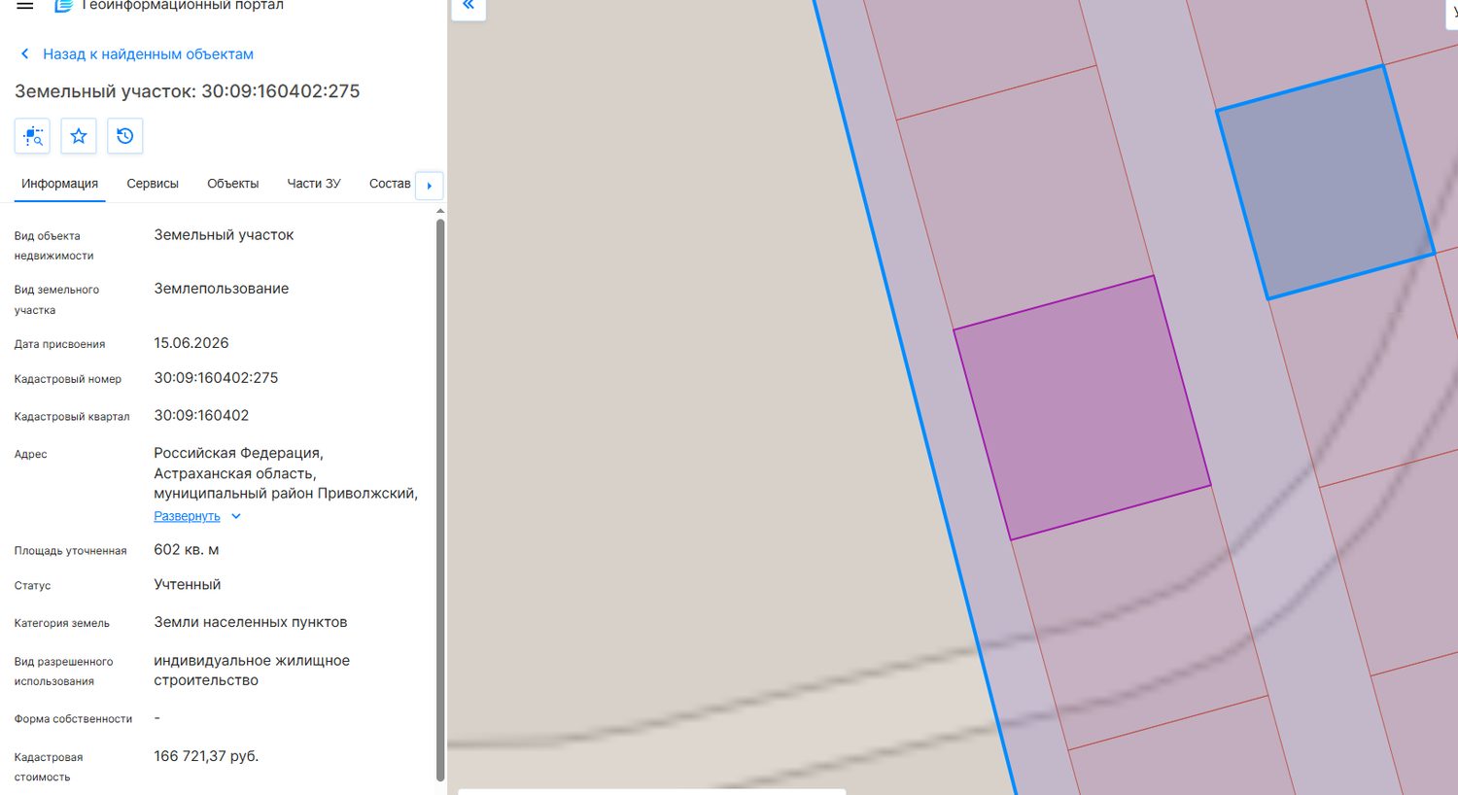Image resolution: width=1458 pixels, height=795 pixels.
Task: Expand address via chevron beside Развернуть
Action: (235, 516)
